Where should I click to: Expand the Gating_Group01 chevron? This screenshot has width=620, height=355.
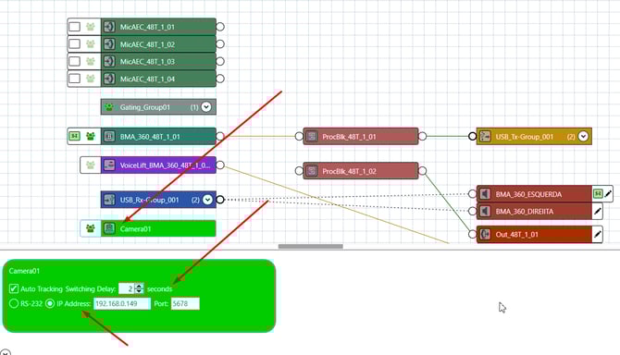206,106
